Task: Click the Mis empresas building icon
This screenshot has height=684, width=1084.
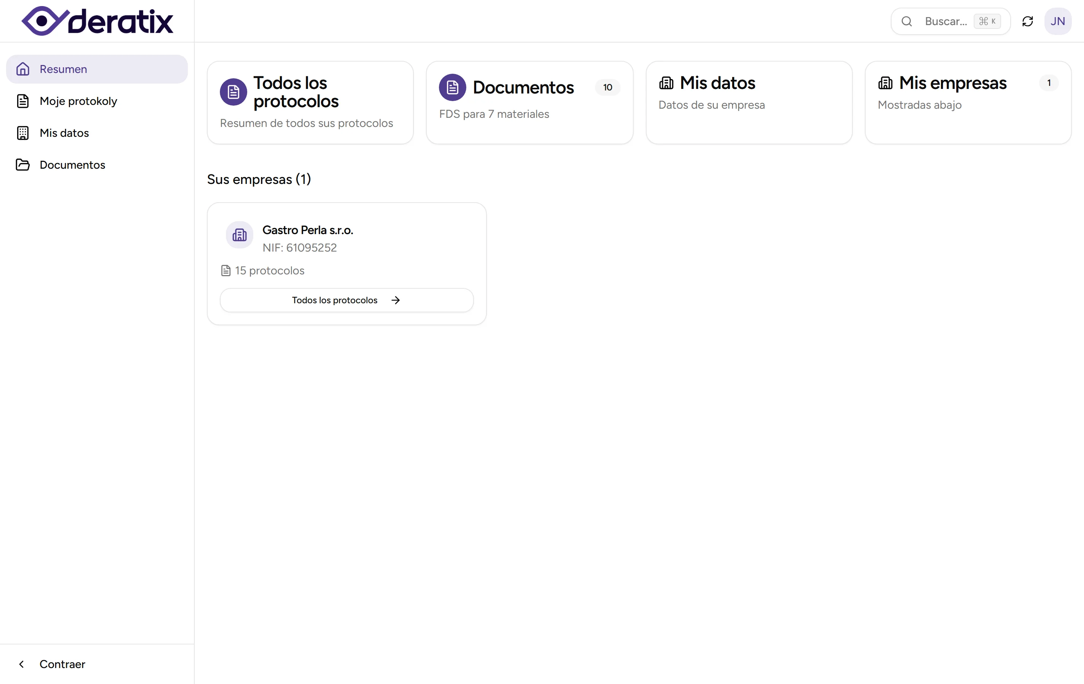Action: (885, 82)
